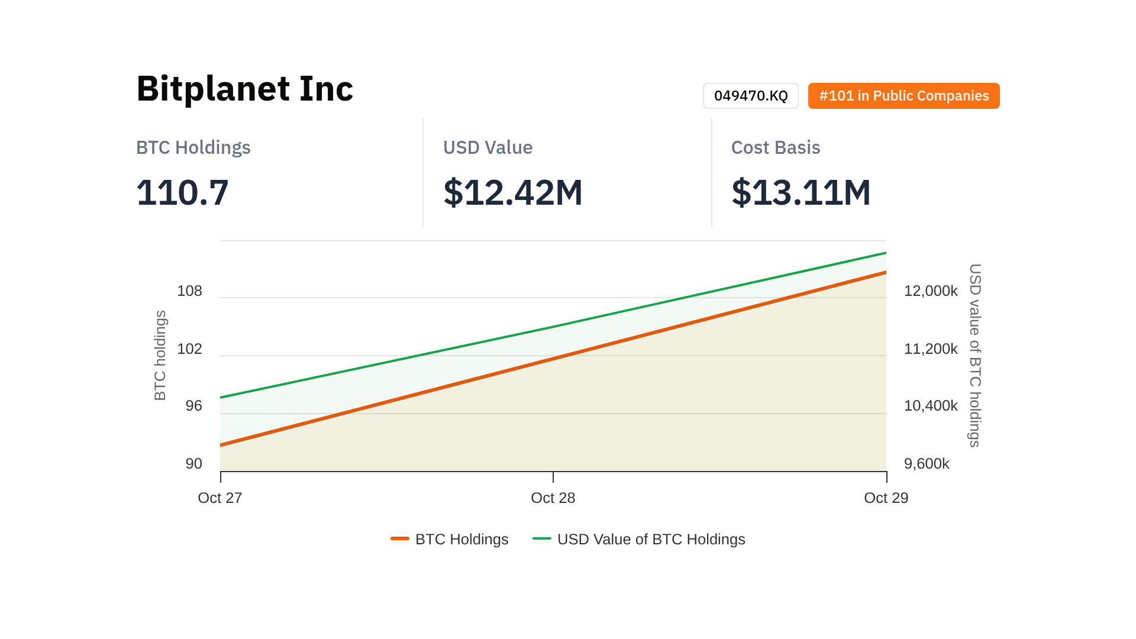The image size is (1136, 639).
Task: Click the 108 tick on the left axis
Action: point(189,291)
